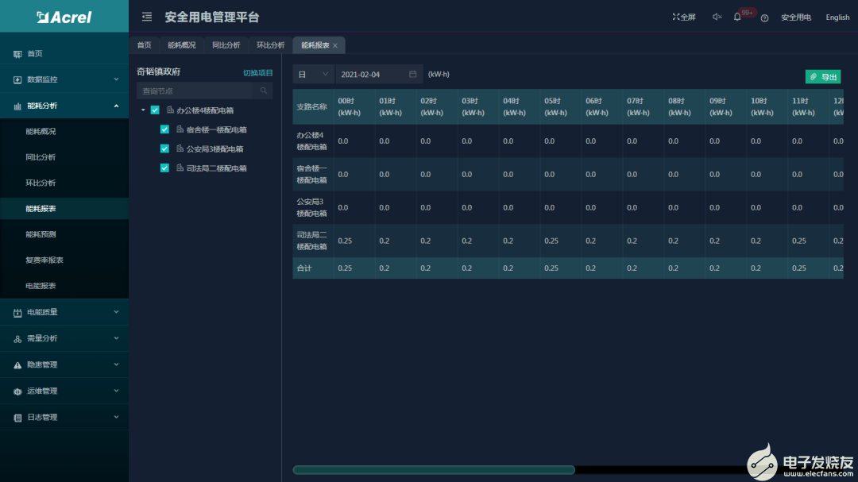
Task: Open the date picker calendar icon
Action: tap(412, 74)
